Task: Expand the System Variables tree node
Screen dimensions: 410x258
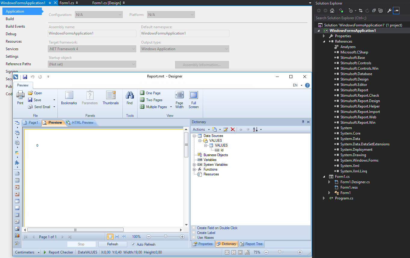Action: click(194, 165)
